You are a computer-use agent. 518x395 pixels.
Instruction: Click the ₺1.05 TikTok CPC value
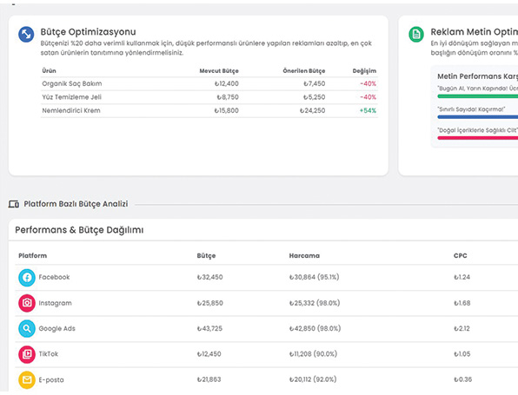[x=462, y=354]
